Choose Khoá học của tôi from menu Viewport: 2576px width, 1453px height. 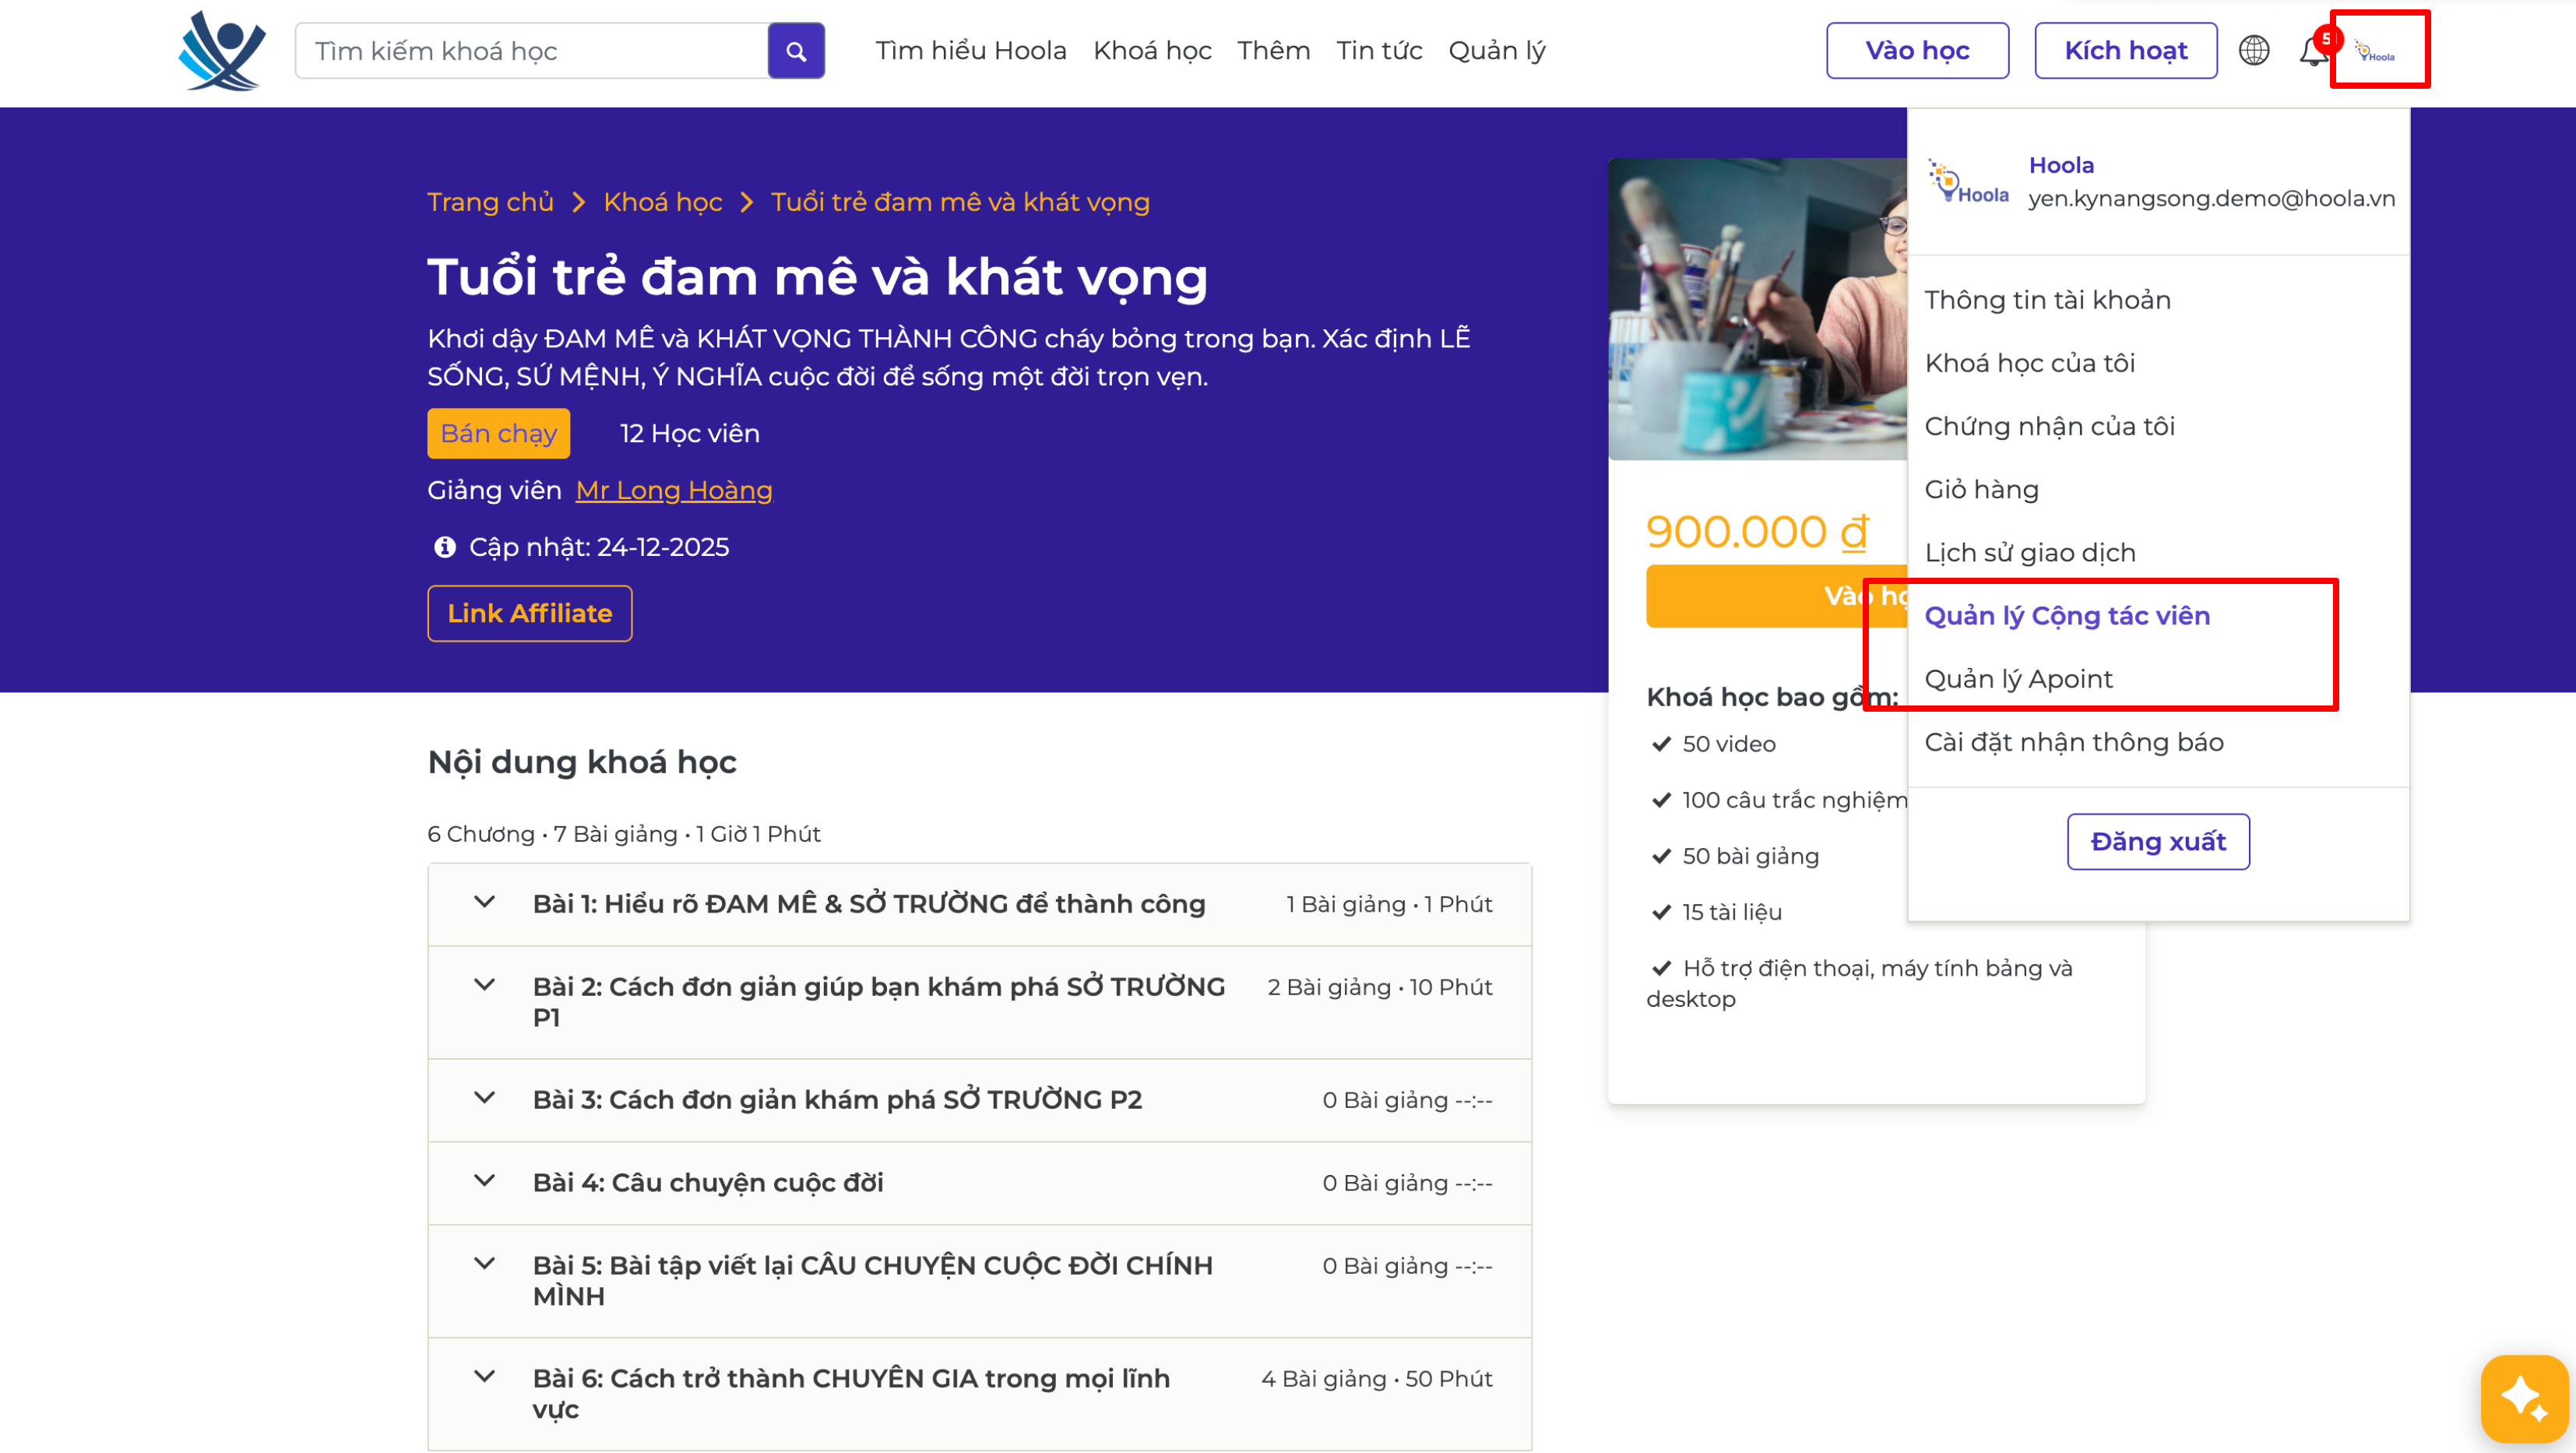coord(2029,363)
